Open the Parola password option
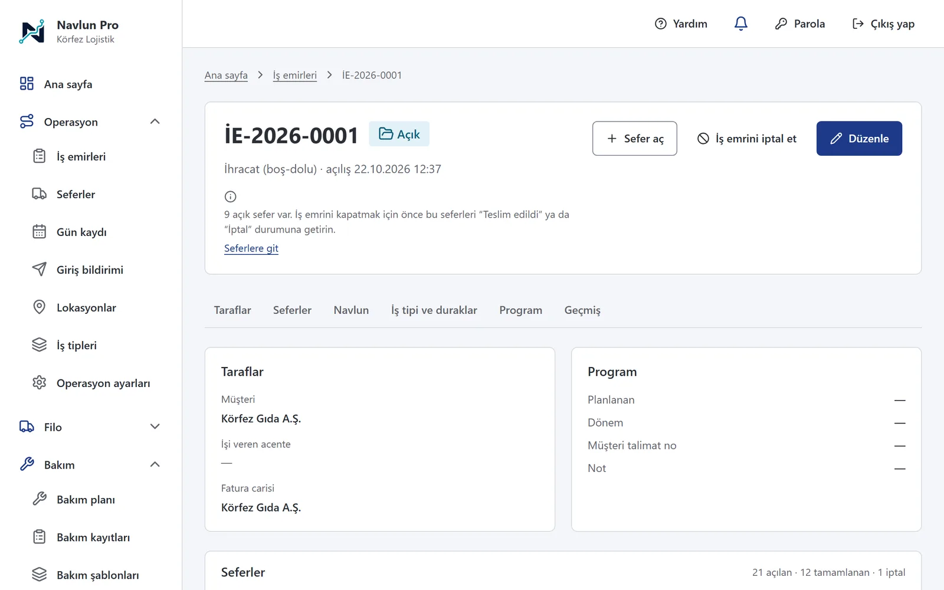The height and width of the screenshot is (590, 944). pyautogui.click(x=799, y=24)
